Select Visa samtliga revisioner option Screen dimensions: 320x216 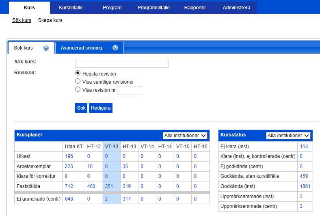click(78, 81)
